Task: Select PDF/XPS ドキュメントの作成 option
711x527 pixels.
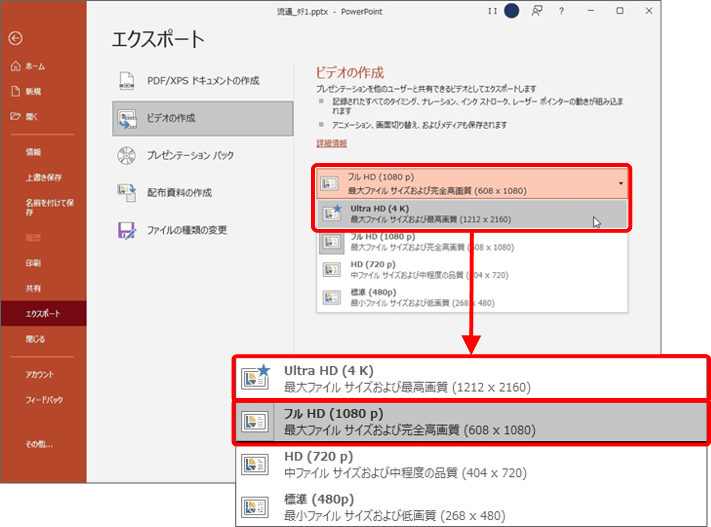Action: click(x=202, y=81)
